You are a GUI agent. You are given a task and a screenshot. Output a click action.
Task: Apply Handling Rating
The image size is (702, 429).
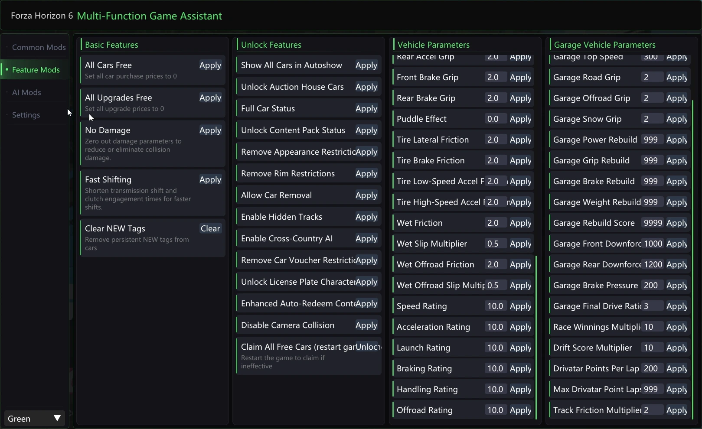(x=520, y=389)
